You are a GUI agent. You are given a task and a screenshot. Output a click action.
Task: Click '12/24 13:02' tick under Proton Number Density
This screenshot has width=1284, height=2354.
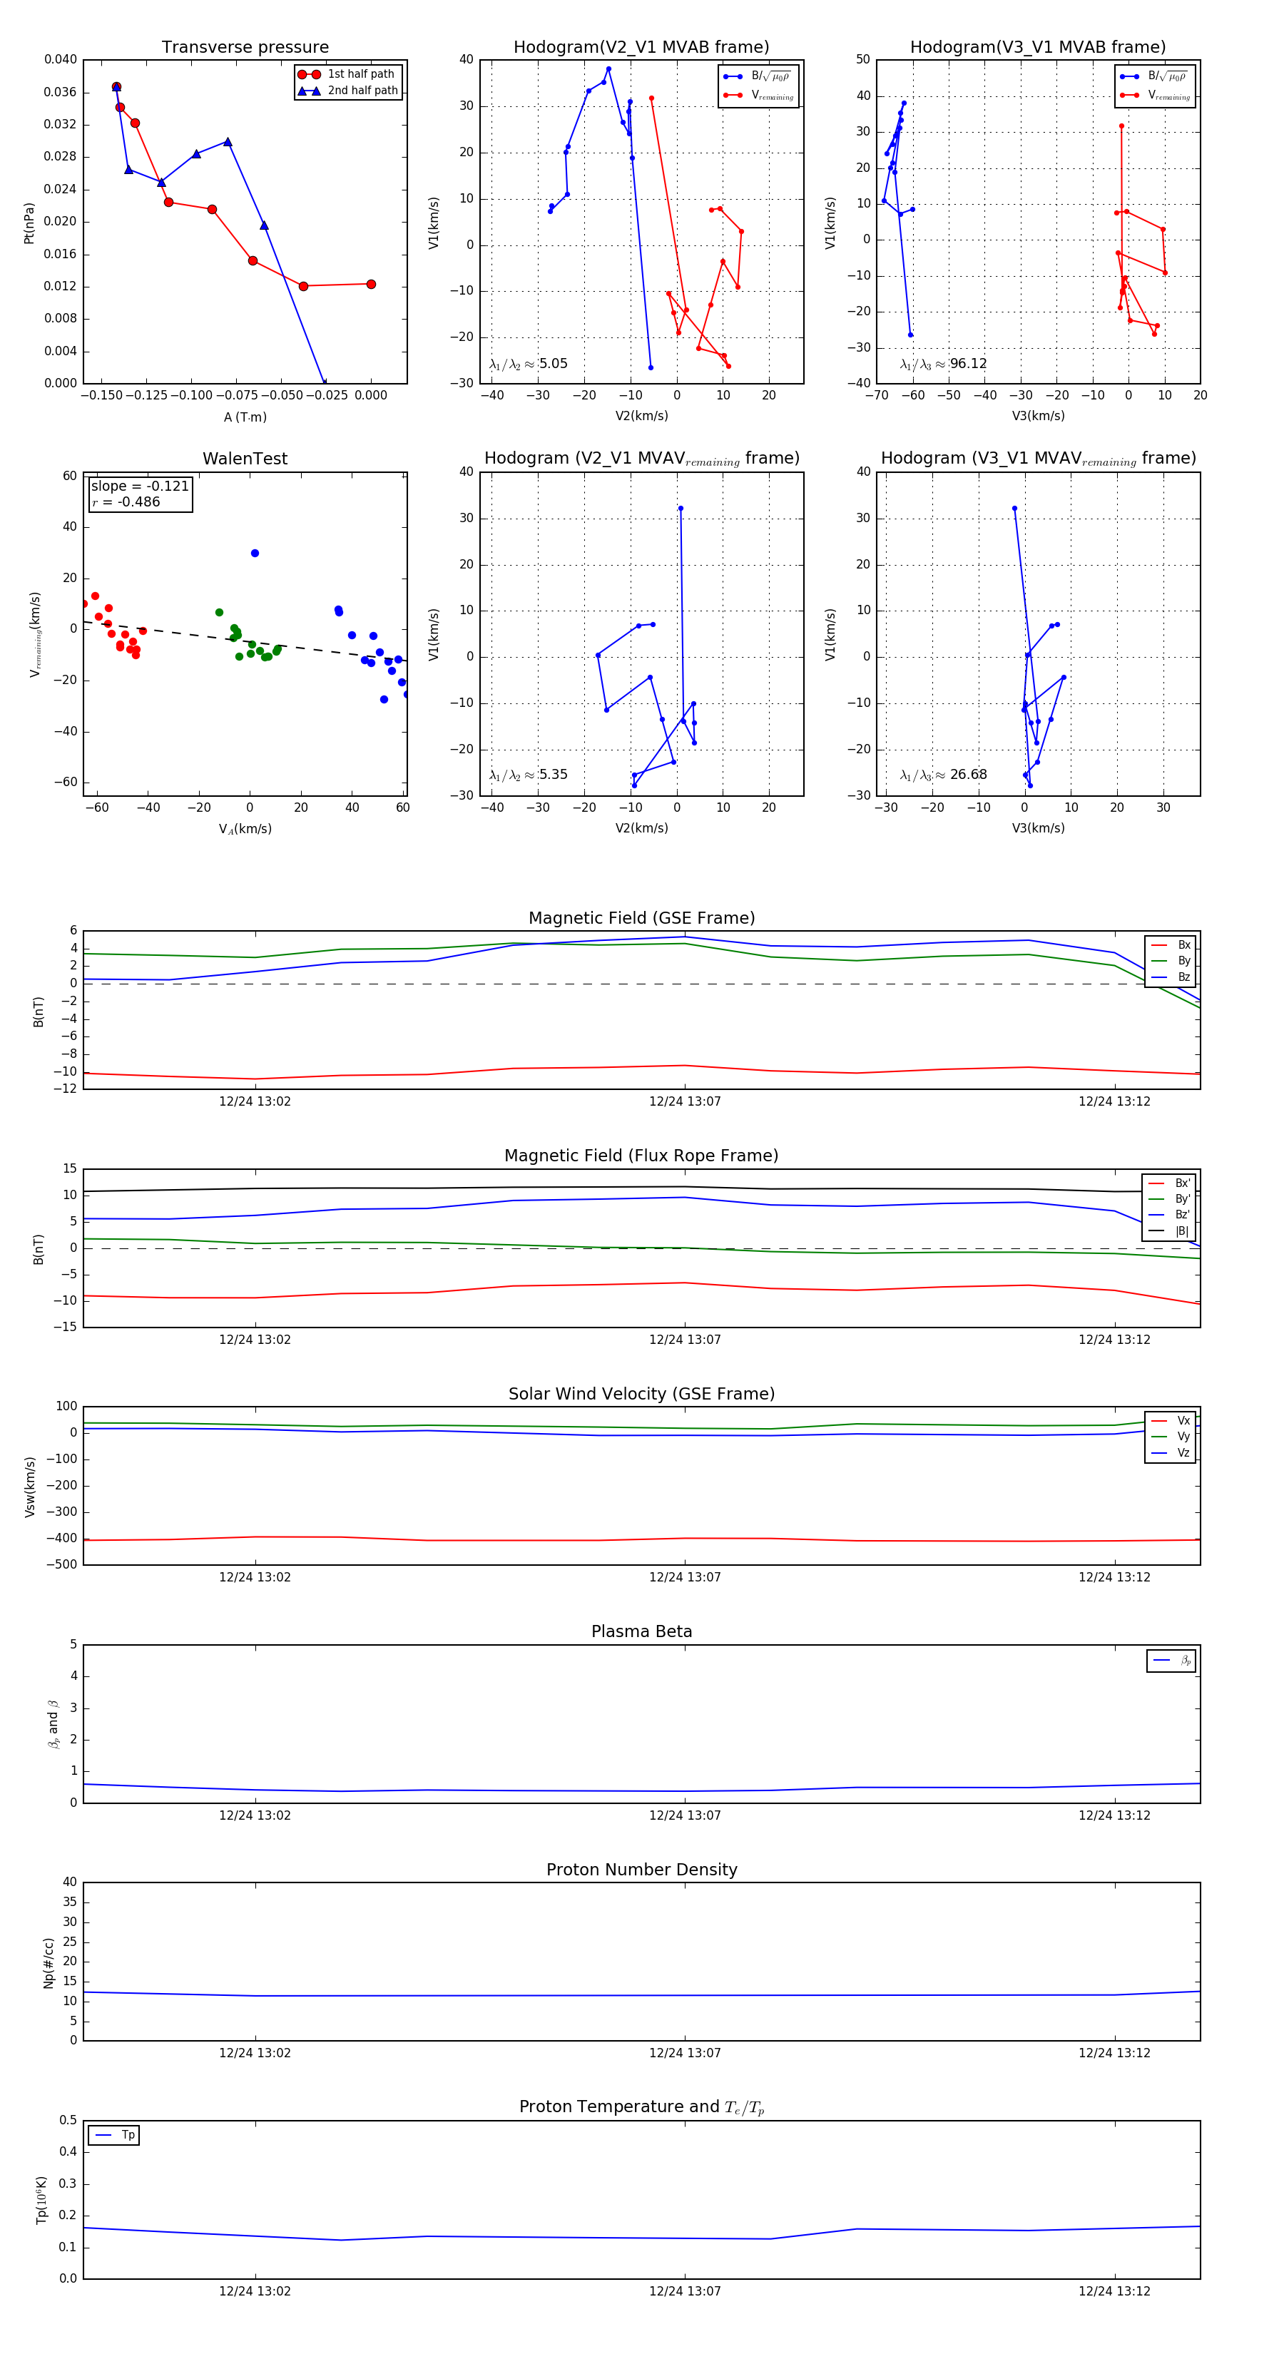[255, 2054]
